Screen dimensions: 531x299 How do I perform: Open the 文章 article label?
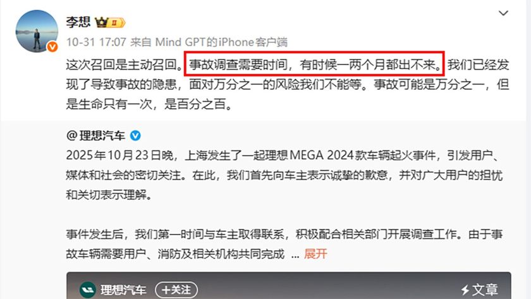click(485, 290)
